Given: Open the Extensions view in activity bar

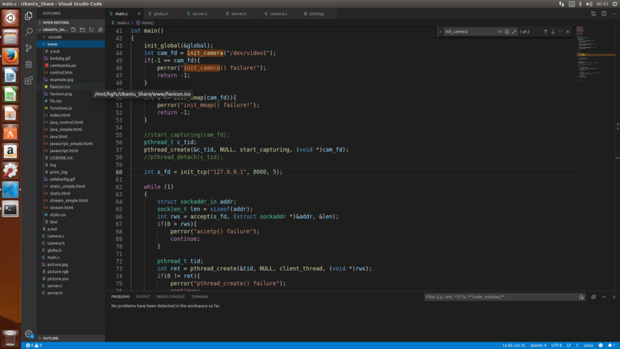Looking at the screenshot, I should point(28,80).
